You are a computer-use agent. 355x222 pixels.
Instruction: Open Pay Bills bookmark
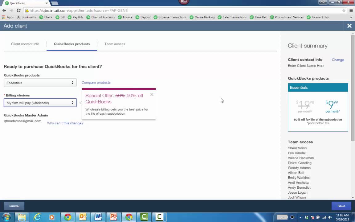(x=75, y=17)
